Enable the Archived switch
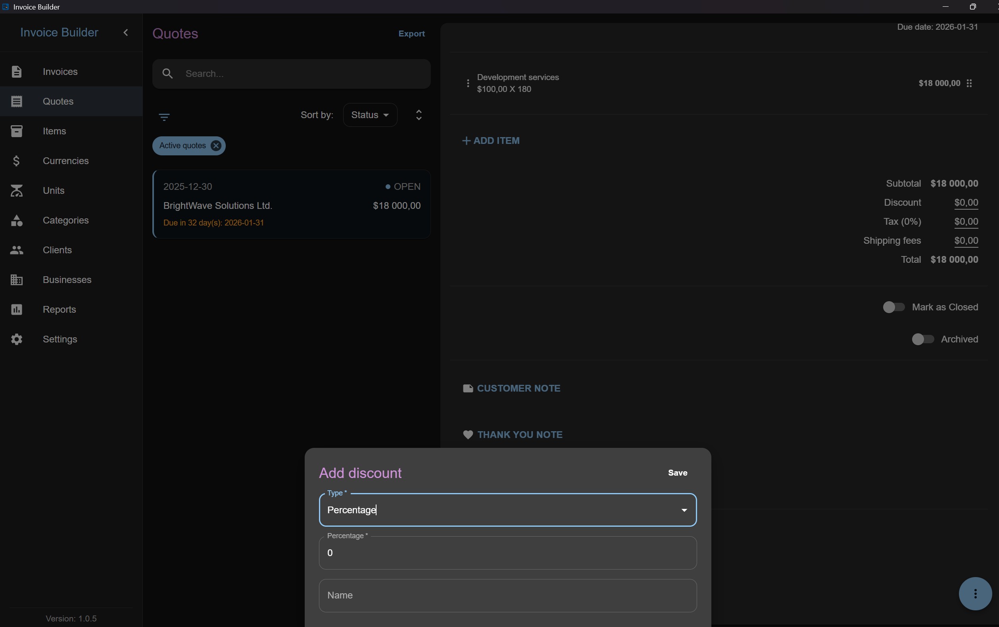 (x=922, y=339)
